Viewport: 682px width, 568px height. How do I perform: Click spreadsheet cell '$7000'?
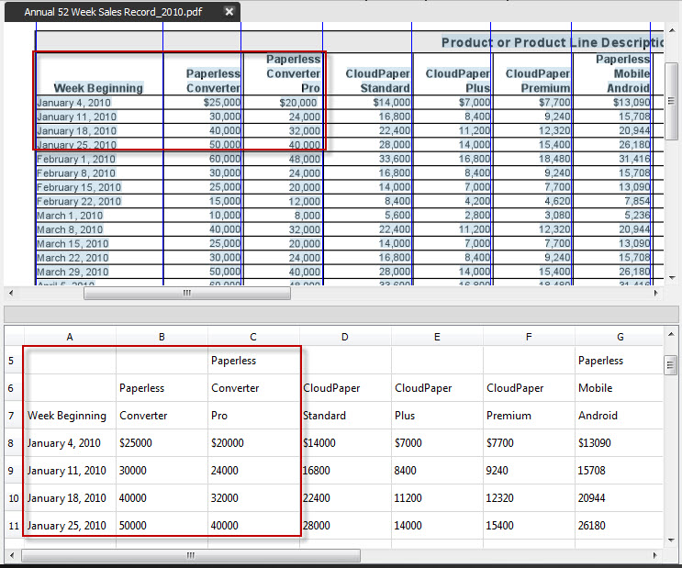pos(437,442)
